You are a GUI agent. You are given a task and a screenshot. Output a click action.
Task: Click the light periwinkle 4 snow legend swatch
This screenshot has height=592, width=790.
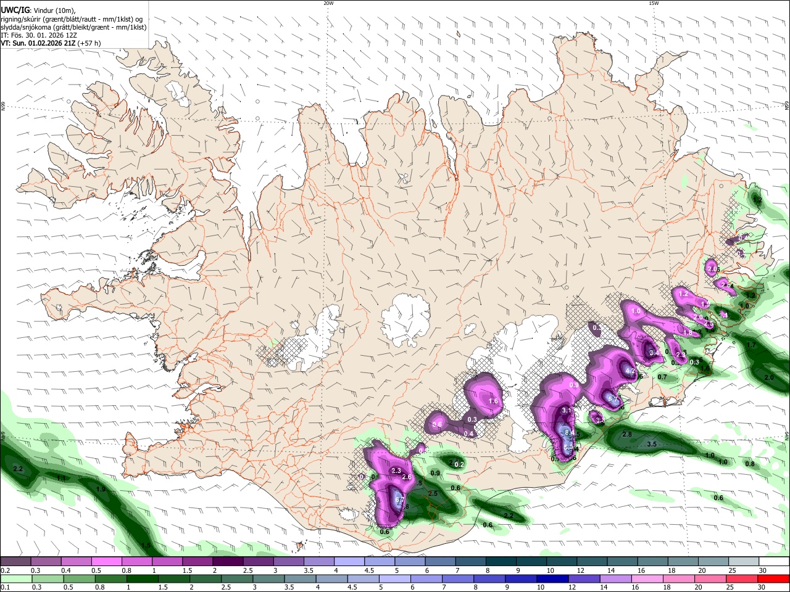(x=349, y=562)
